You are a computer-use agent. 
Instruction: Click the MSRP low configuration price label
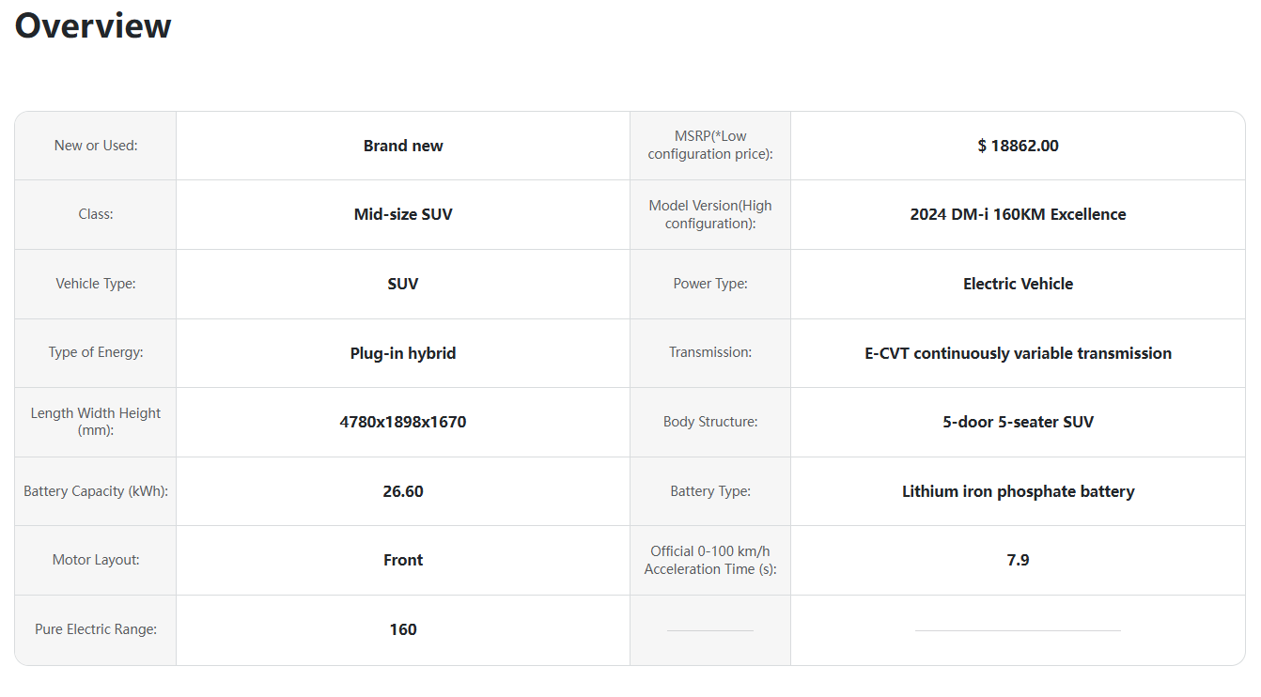pyautogui.click(x=710, y=146)
